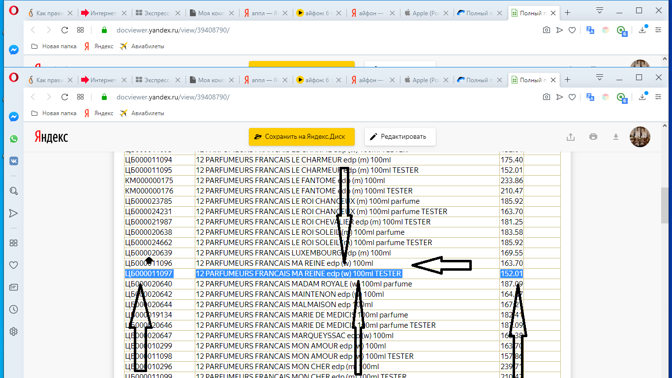Image resolution: width=672 pixels, height=378 pixels.
Task: Open the personal news sidebar icon
Action: coord(14,287)
